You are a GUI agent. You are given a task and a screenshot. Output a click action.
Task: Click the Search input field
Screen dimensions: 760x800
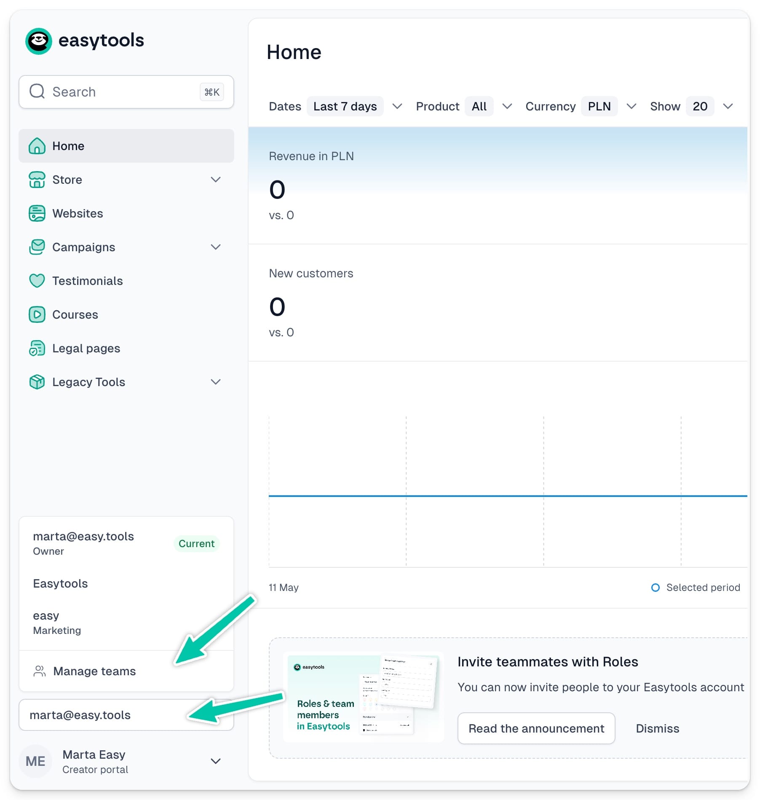[126, 92]
